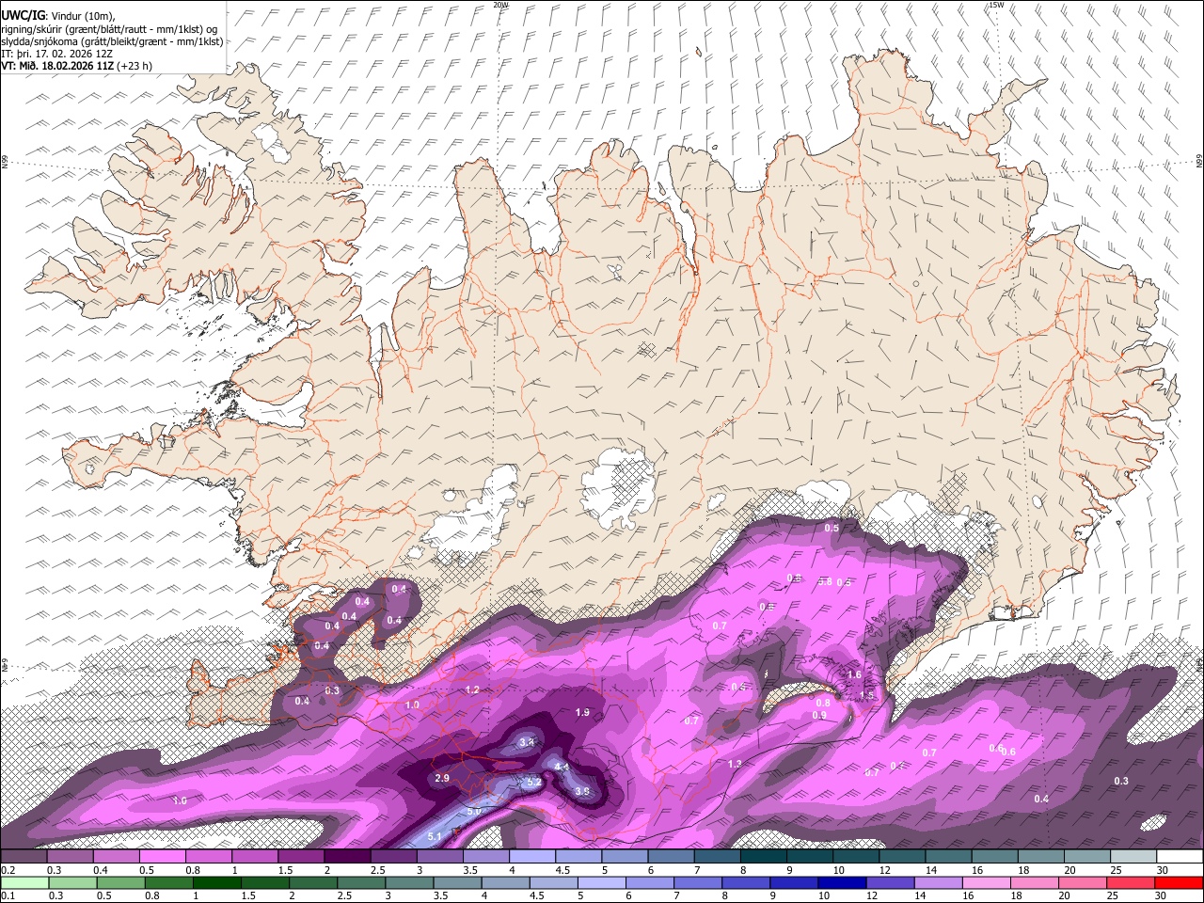Click the 2.9 precipitation value on map
Viewport: 1204px width, 903px height.
point(442,779)
